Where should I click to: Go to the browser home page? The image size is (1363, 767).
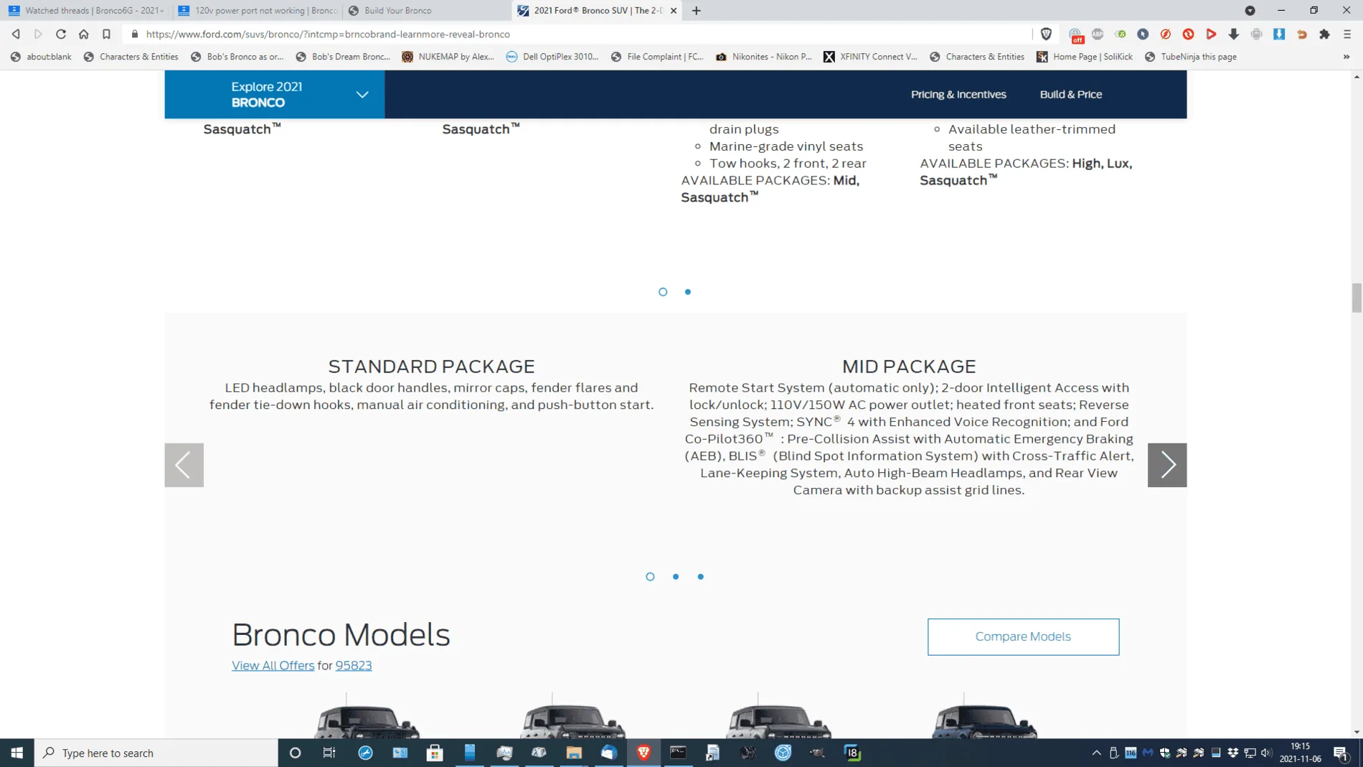point(84,34)
